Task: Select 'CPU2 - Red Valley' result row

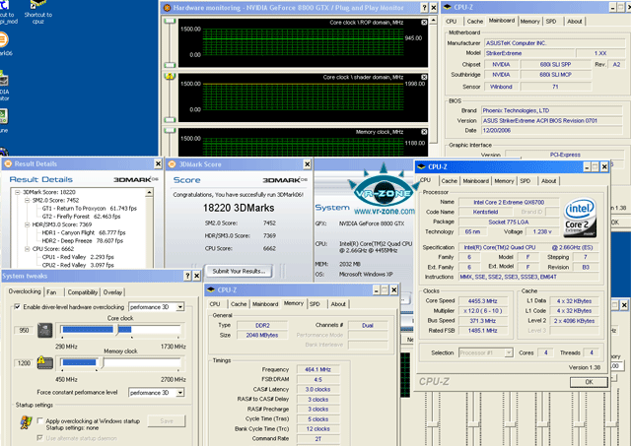Action: pyautogui.click(x=78, y=265)
